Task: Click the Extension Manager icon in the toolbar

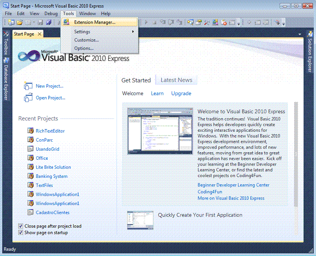Action: pos(215,22)
